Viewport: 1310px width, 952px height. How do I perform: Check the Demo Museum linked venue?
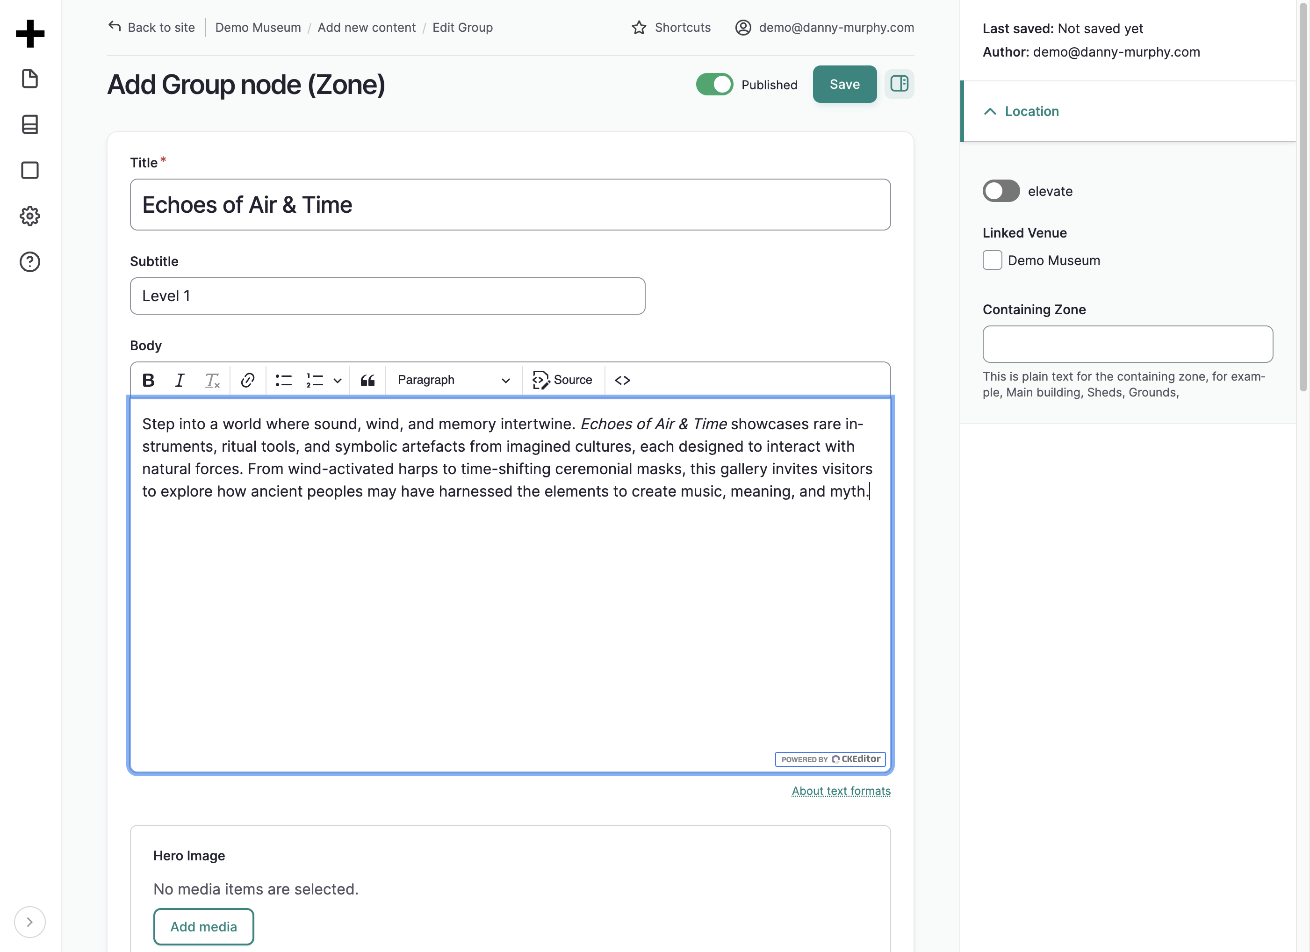[x=993, y=260]
